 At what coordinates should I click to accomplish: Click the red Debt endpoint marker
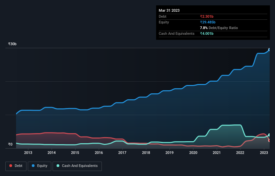click(270, 141)
